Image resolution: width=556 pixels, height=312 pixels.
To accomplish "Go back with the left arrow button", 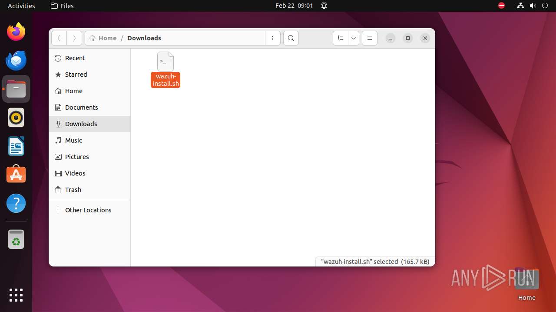I will (59, 38).
